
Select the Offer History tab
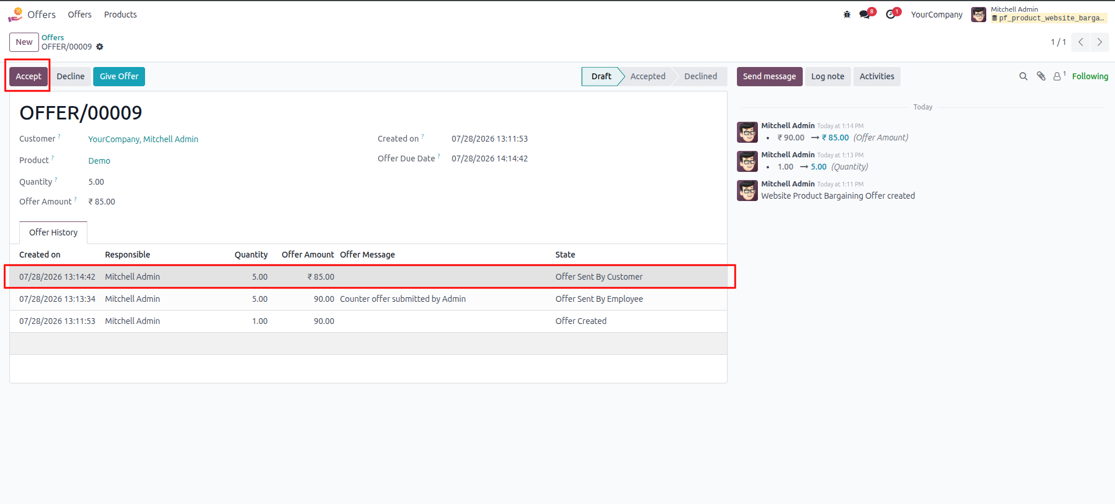tap(53, 232)
